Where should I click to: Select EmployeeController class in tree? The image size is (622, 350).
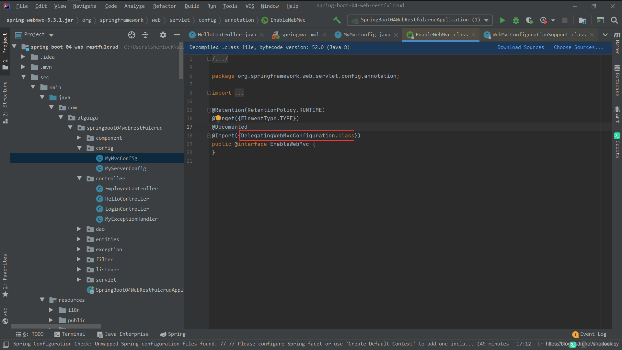tap(131, 188)
